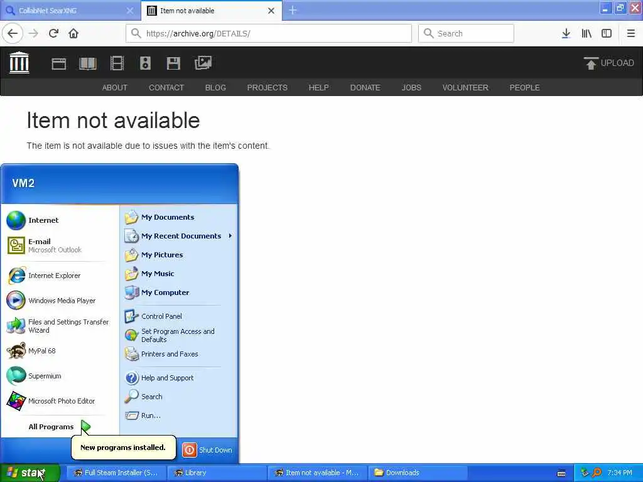This screenshot has width=643, height=482.
Task: Launch Supermium from Start menu
Action: click(60, 376)
